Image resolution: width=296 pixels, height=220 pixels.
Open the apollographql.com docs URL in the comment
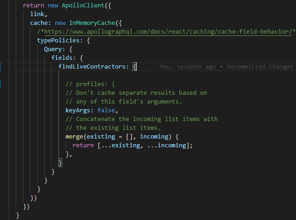(168, 32)
